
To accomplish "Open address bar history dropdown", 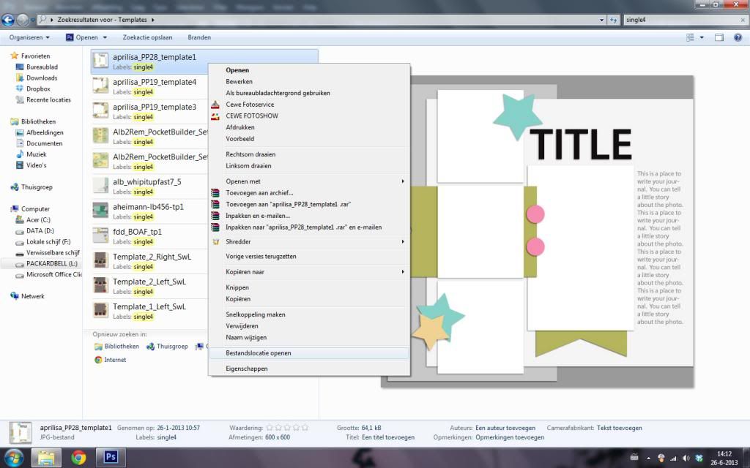I will [602, 20].
